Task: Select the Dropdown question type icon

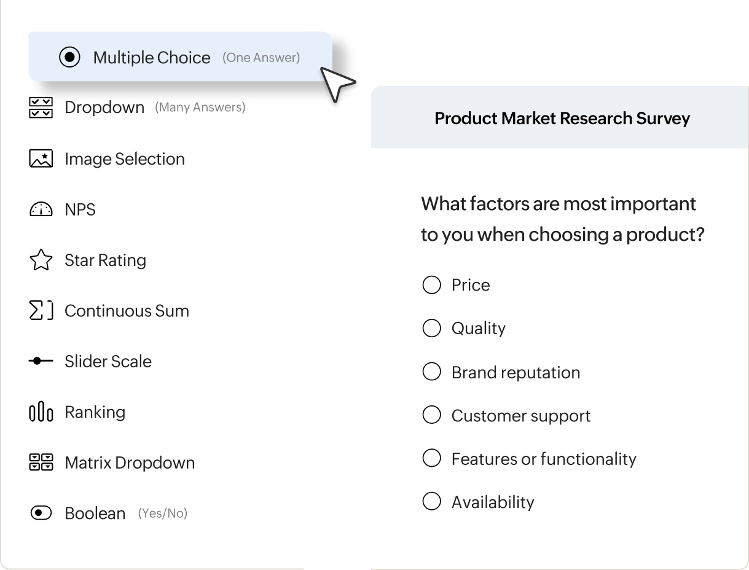Action: point(41,107)
